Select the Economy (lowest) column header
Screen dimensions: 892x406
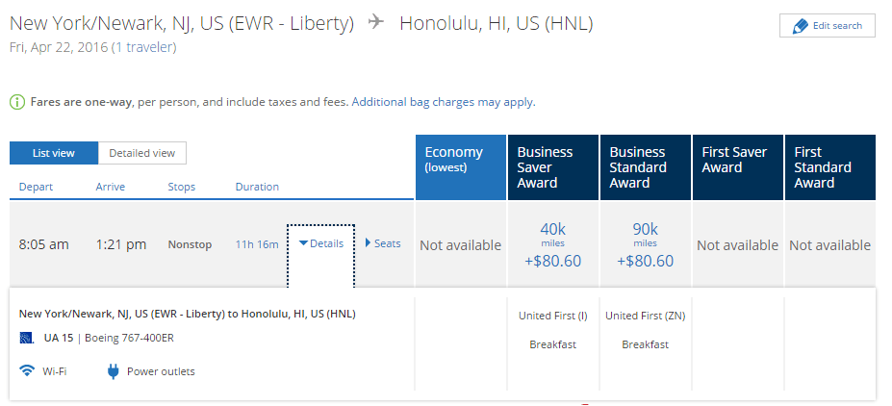point(461,167)
